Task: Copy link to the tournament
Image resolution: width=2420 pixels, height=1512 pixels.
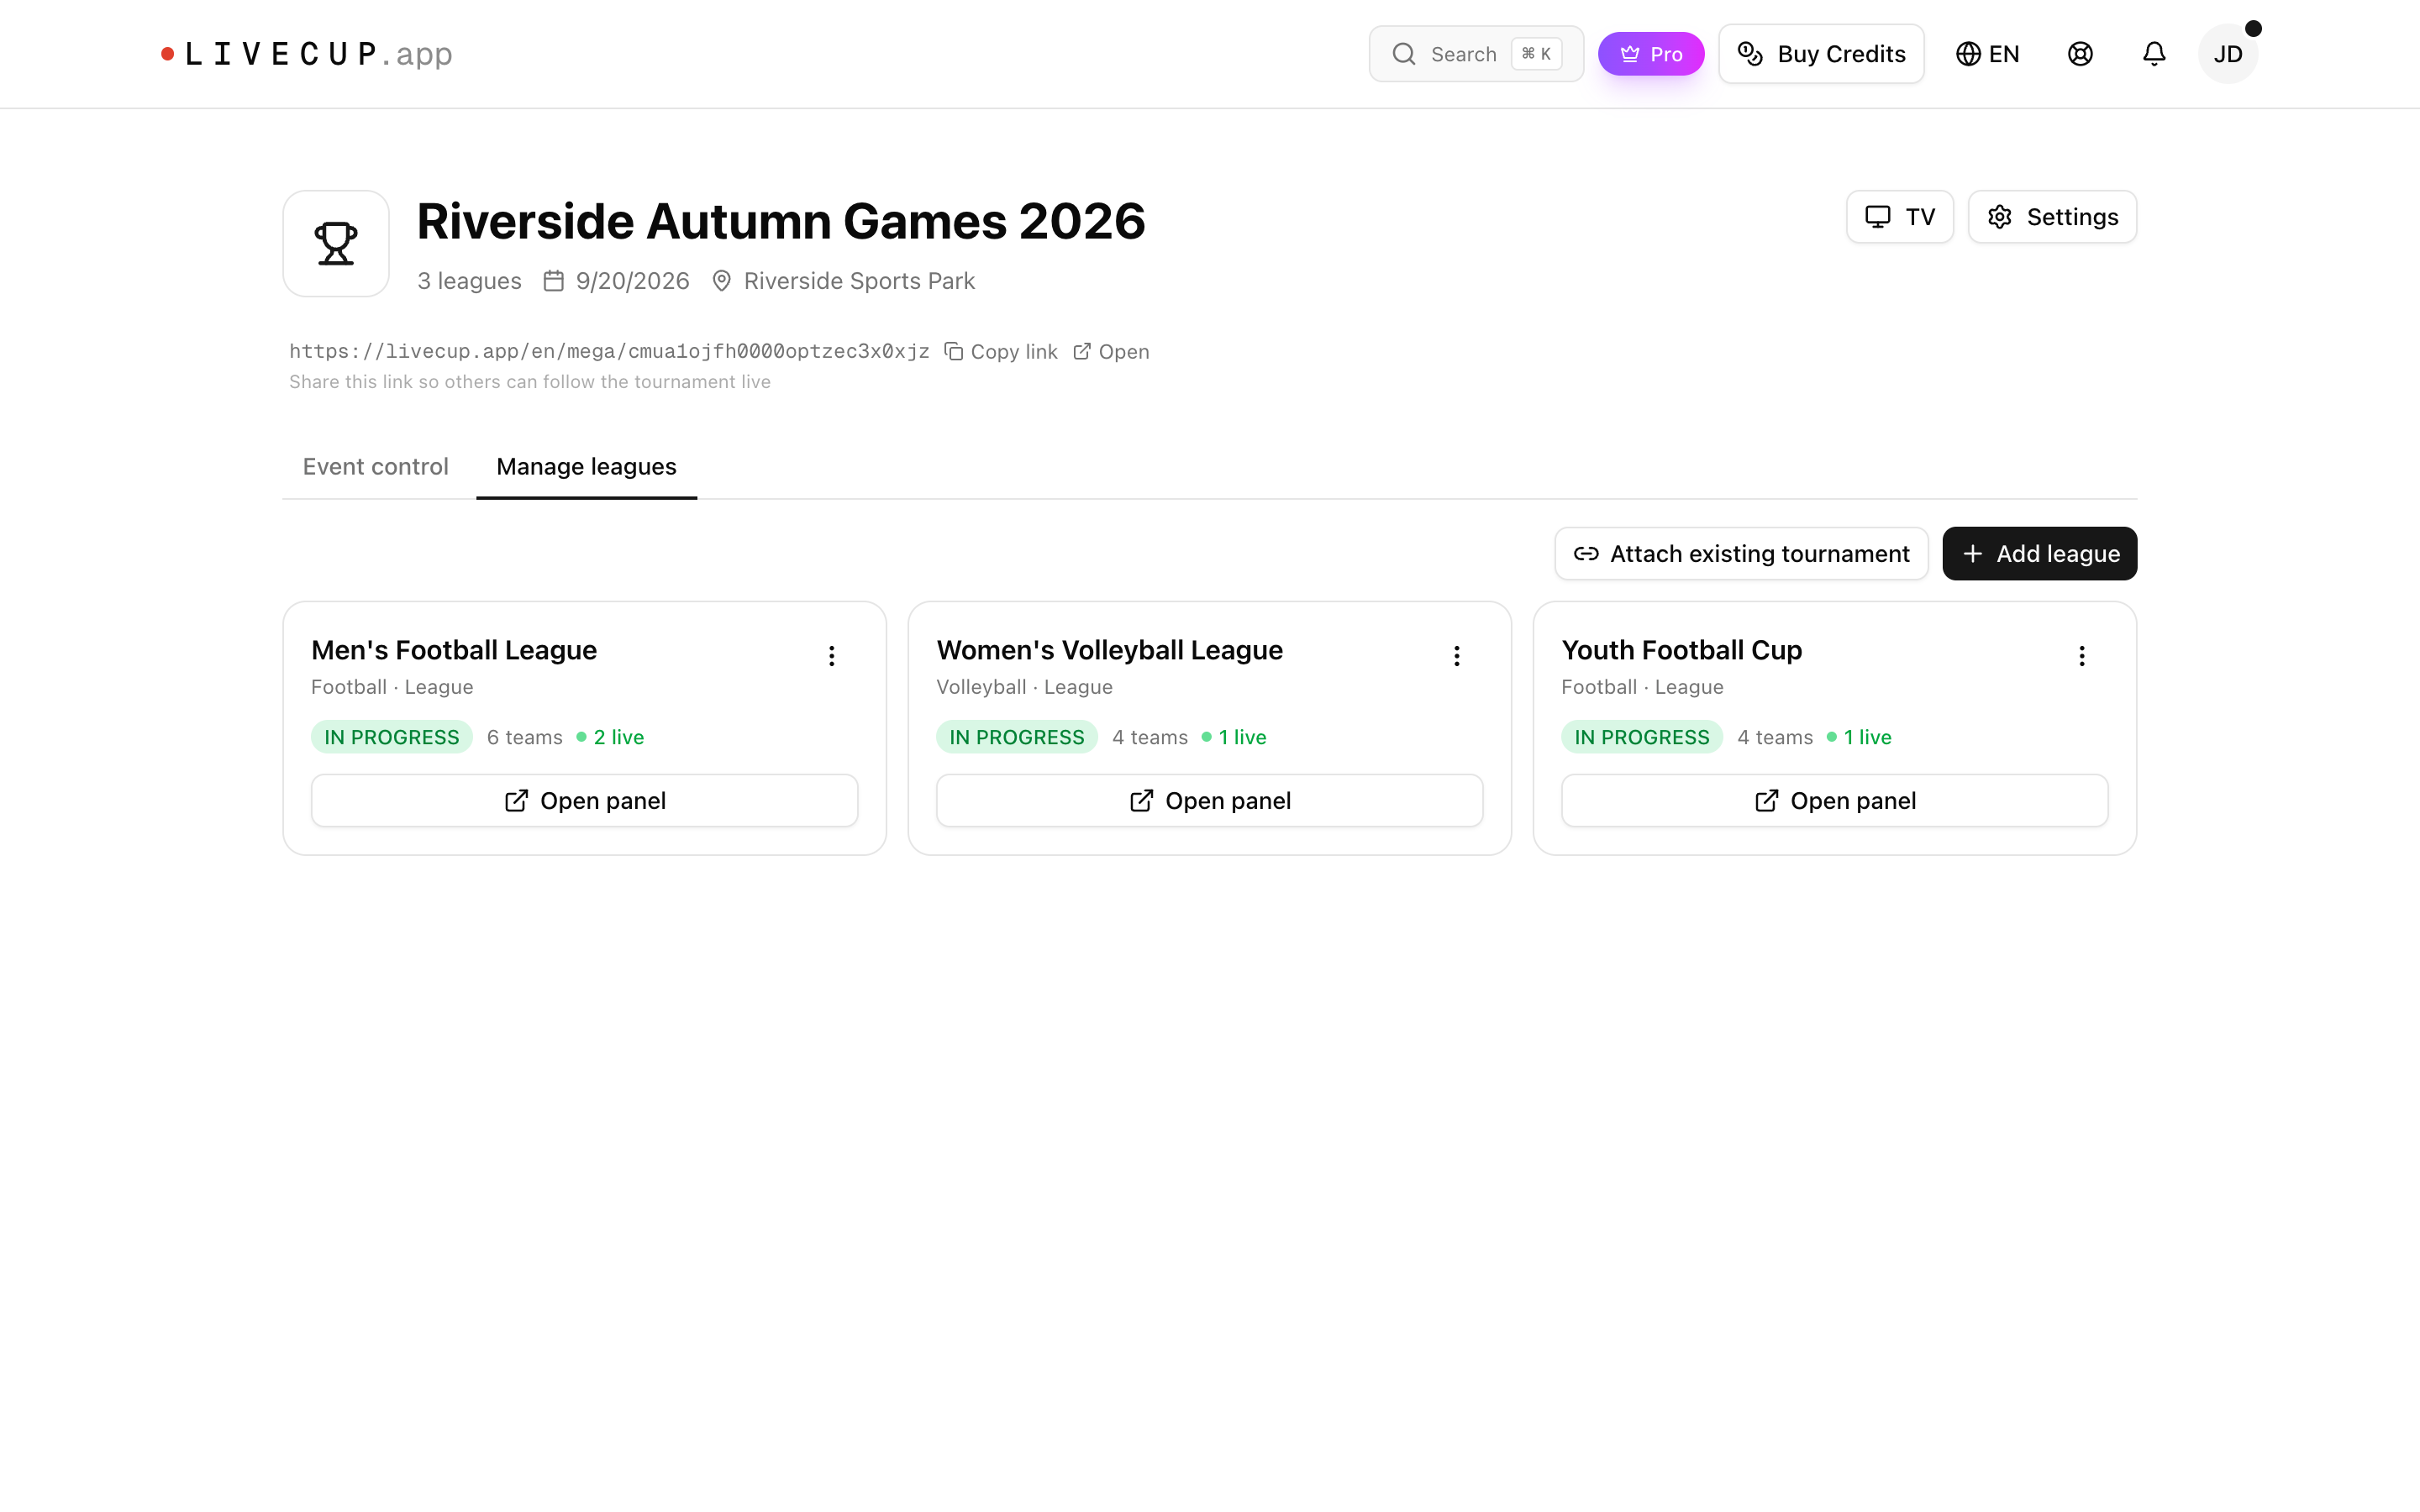Action: (x=1001, y=352)
